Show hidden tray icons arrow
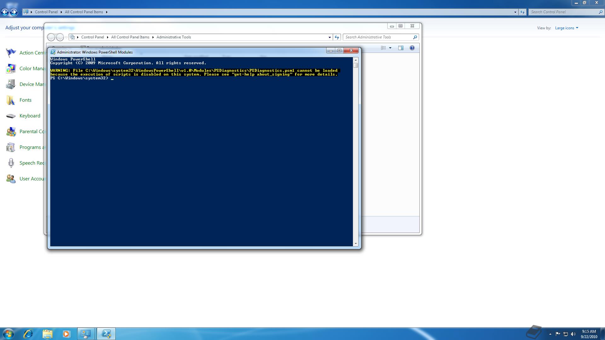 (550, 334)
